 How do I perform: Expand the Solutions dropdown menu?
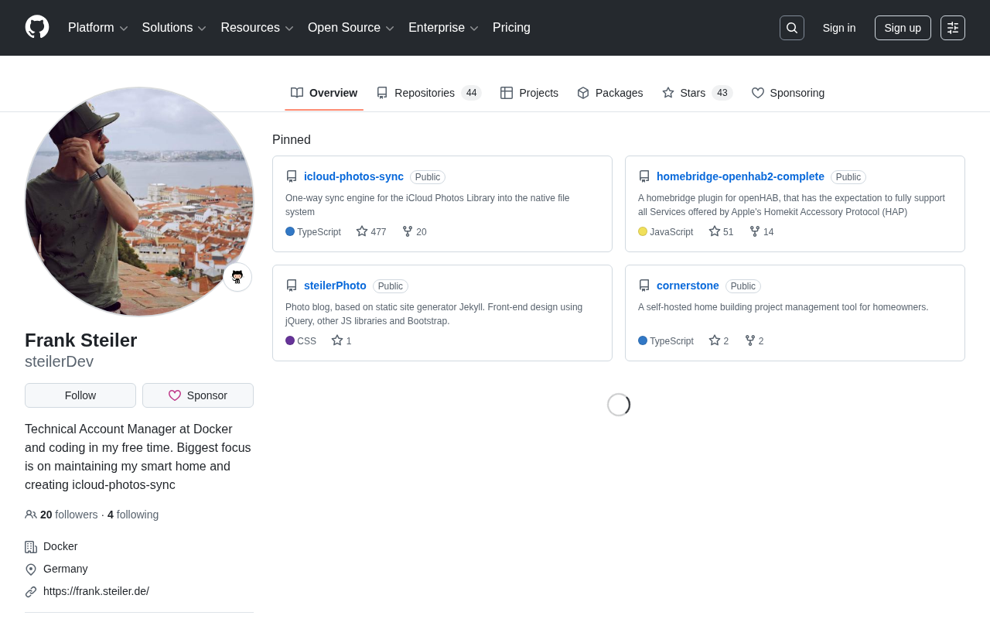(x=174, y=28)
